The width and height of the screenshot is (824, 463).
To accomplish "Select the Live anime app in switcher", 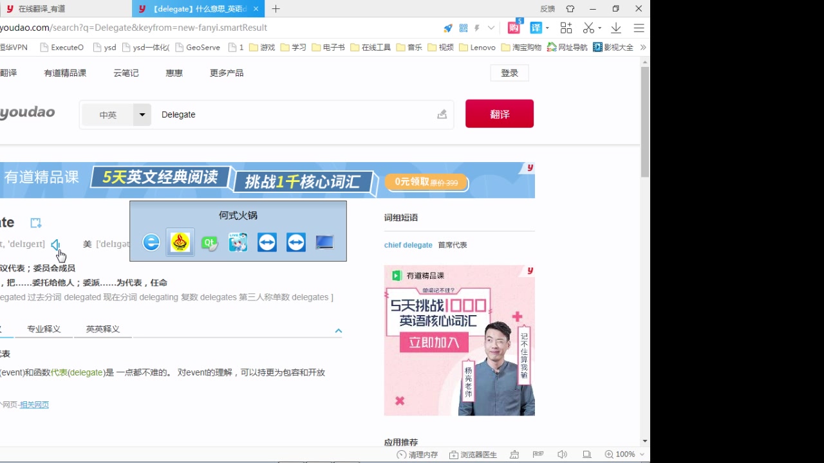I will pos(238,242).
